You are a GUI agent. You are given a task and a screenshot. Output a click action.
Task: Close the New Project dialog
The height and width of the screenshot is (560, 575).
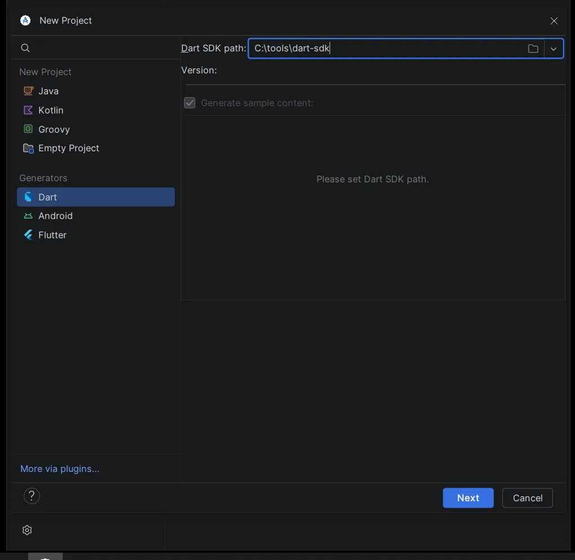point(554,21)
